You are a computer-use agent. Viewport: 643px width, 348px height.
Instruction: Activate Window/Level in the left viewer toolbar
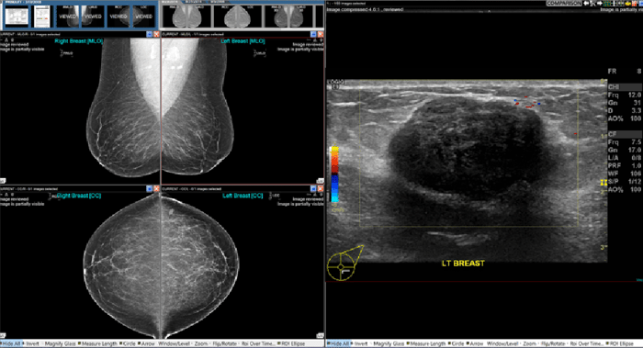tap(173, 343)
